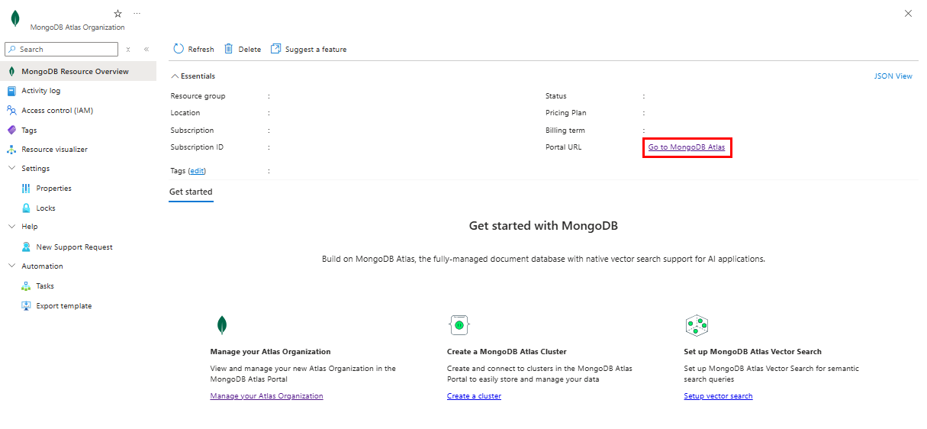
Task: Click the Setup vector search link
Action: [x=718, y=396]
